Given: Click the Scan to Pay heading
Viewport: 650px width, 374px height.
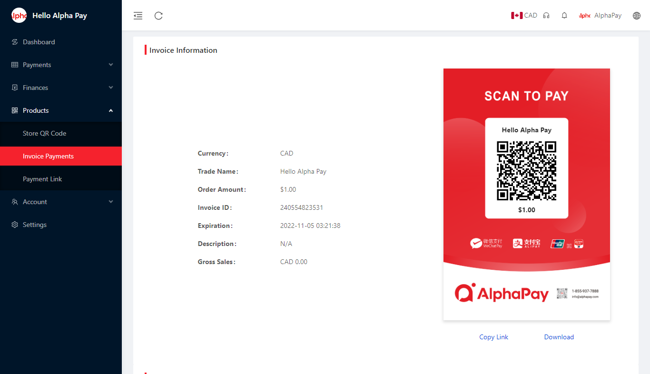Looking at the screenshot, I should (x=527, y=96).
